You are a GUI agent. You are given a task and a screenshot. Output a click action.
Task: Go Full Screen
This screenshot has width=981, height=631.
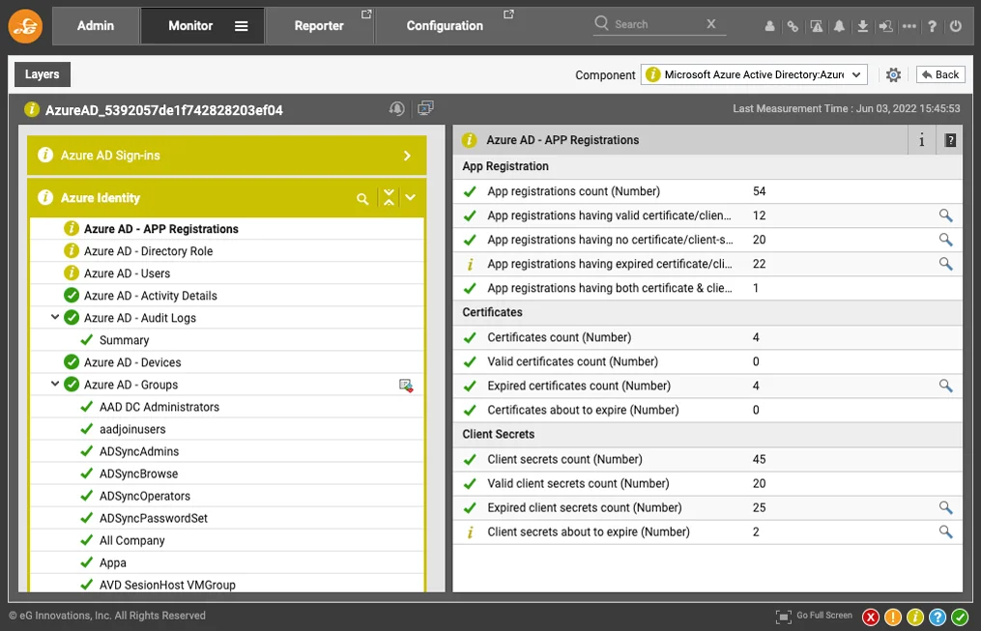tap(814, 616)
